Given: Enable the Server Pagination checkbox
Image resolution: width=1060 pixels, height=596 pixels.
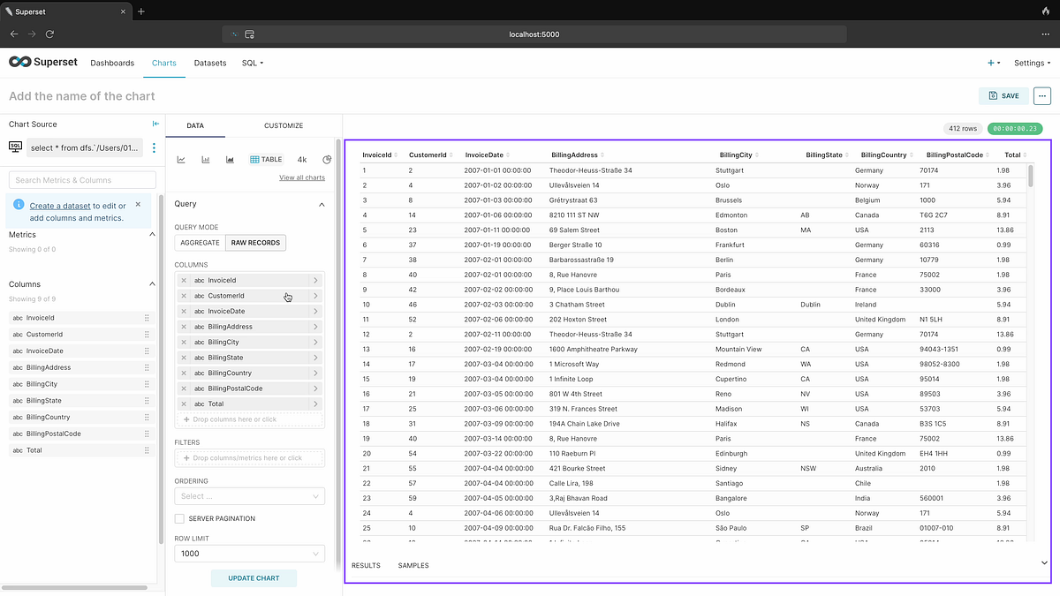Looking at the screenshot, I should [x=179, y=518].
